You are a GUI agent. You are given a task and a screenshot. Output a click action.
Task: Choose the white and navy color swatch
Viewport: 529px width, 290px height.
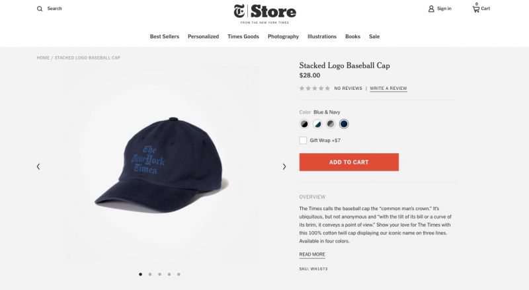tap(317, 124)
